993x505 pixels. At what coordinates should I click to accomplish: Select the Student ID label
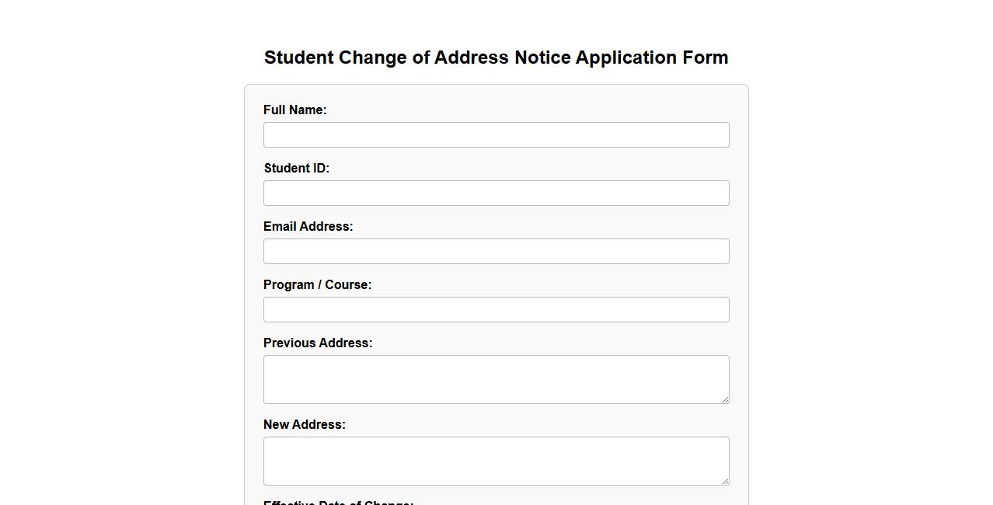(x=296, y=168)
